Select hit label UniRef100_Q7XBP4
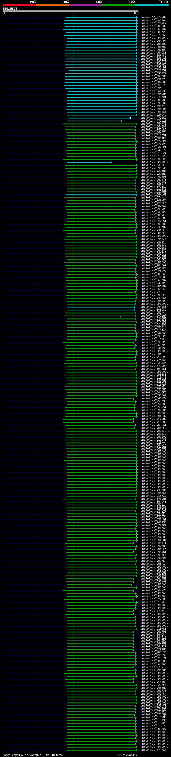The width and height of the screenshot is (171, 757). click(153, 141)
